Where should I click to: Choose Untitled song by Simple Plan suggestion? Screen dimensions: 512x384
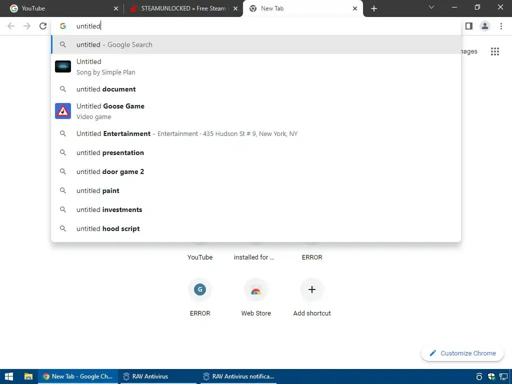point(256,66)
